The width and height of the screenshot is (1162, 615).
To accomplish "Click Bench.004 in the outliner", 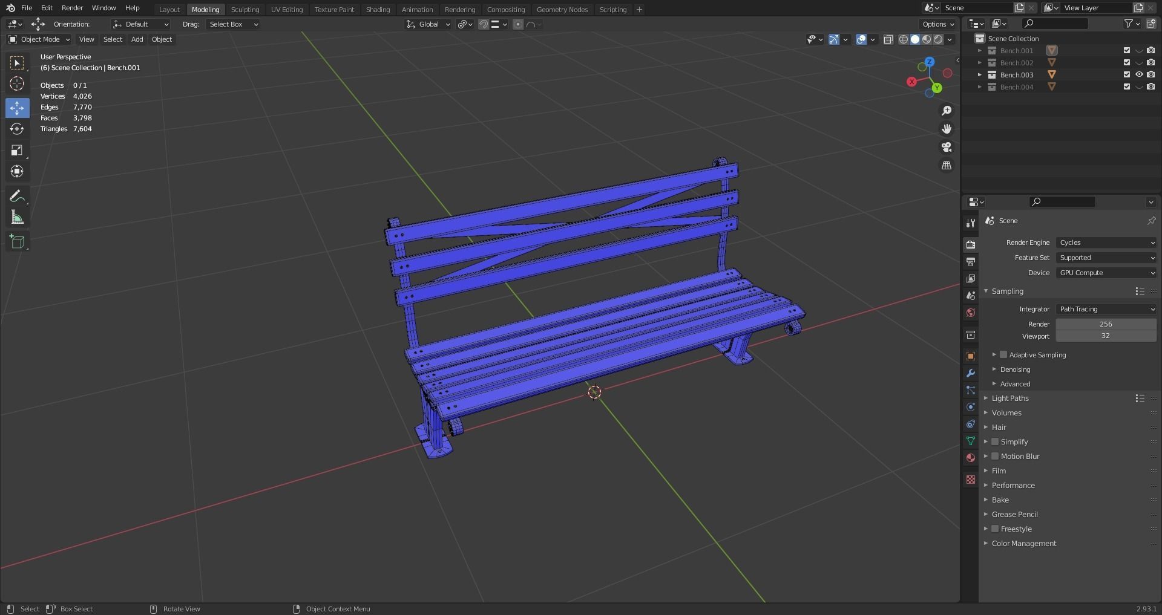I will click(x=1018, y=86).
